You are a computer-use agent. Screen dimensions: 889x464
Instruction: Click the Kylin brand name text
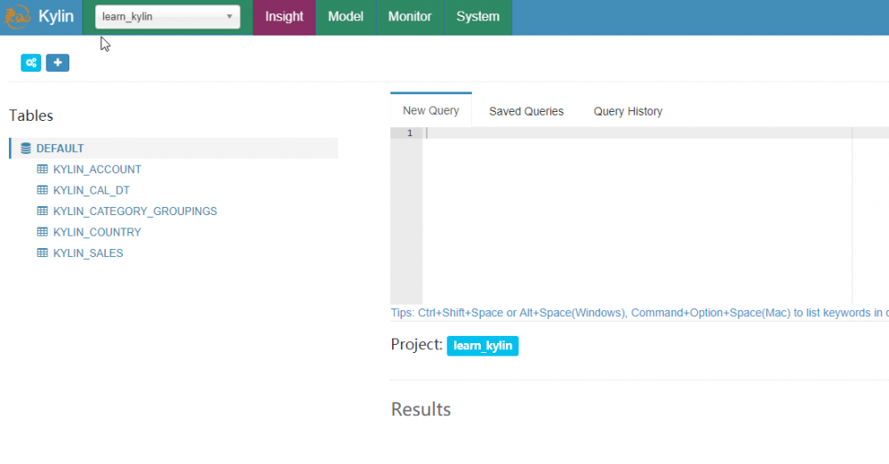(55, 17)
